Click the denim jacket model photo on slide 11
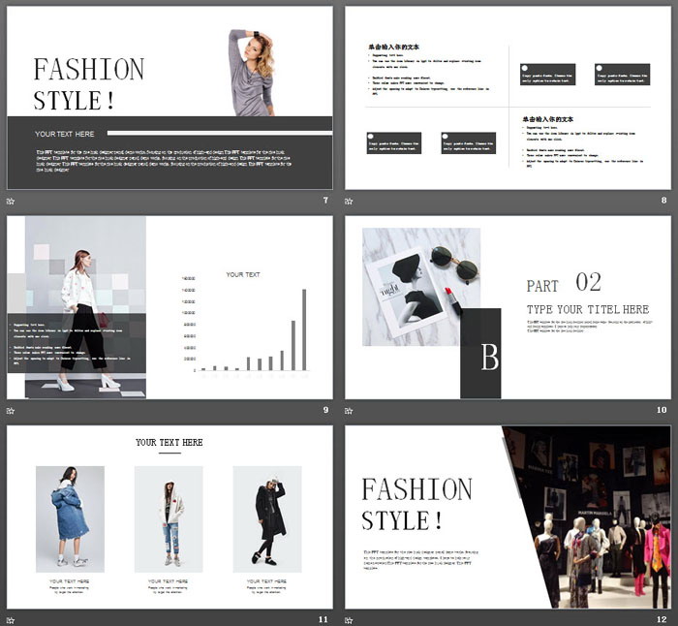The height and width of the screenshot is (626, 678). (x=70, y=518)
